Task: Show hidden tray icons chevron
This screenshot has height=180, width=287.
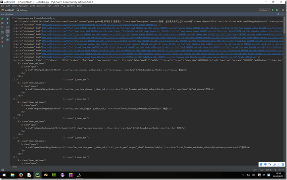Action: pos(243,175)
